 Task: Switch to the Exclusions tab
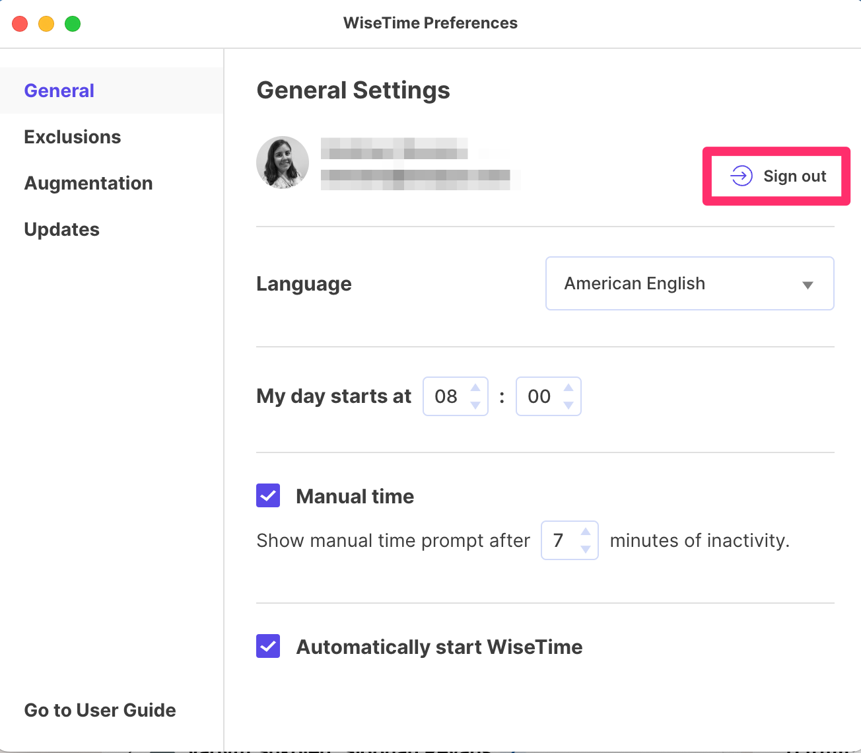[73, 137]
